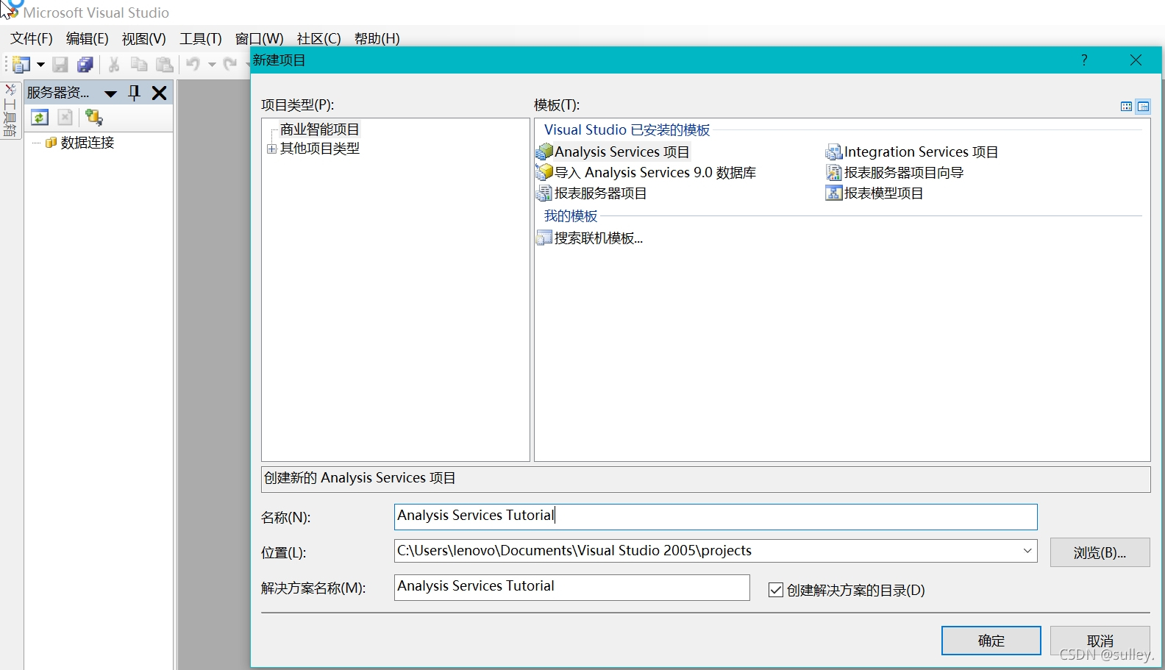Toggle auto-hide pin on Server Explorer panel
Screen dimensions: 1165x670
point(134,93)
